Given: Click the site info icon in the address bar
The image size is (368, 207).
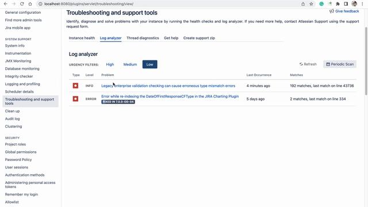Looking at the screenshot, I should click(40, 4).
